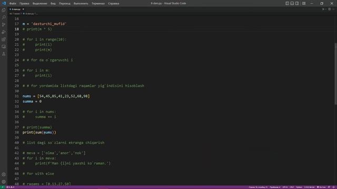Screen dimensions: 337x189
Task: Open the Explorer view in activity bar
Action: coord(4,10)
